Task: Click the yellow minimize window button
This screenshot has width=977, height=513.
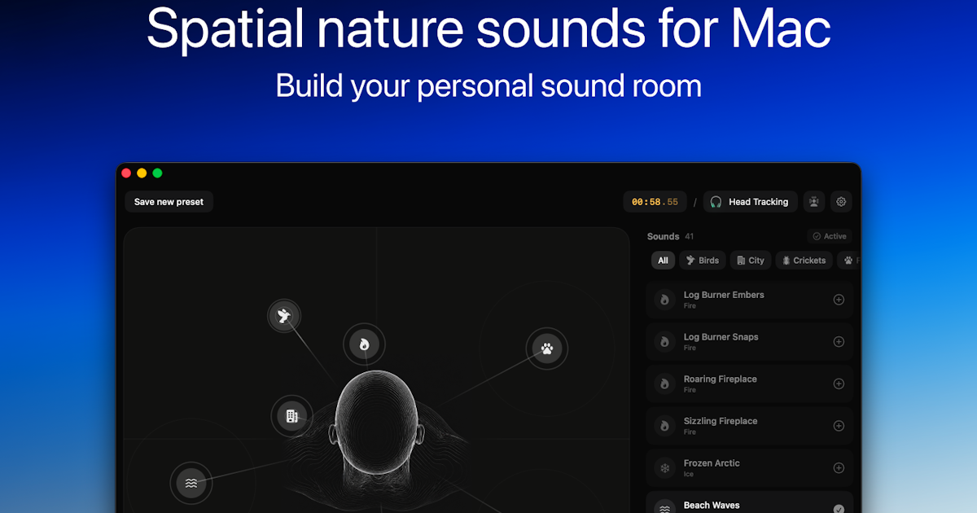Action: click(142, 173)
